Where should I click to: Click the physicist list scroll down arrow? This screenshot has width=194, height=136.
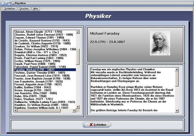point(78,107)
